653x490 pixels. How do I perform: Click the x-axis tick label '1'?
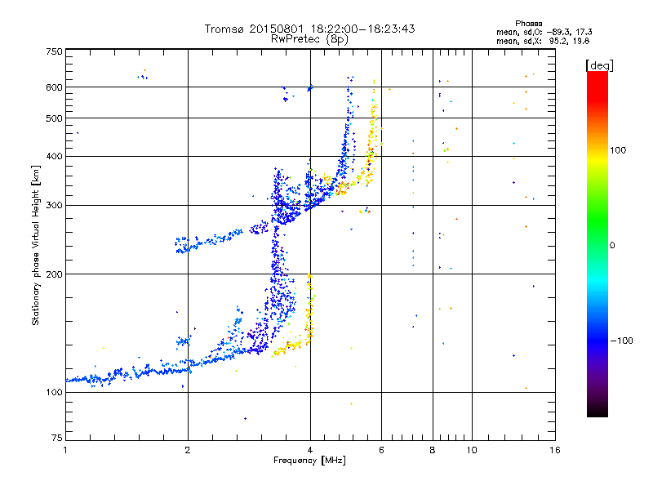[x=65, y=450]
